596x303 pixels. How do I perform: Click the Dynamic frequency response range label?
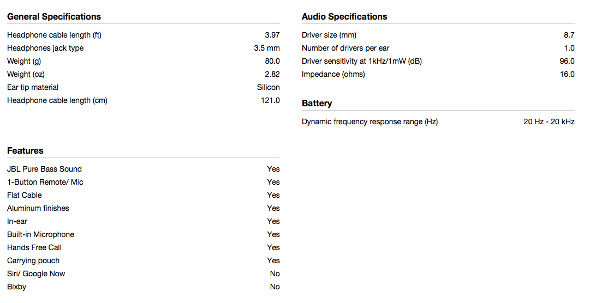[x=370, y=122]
